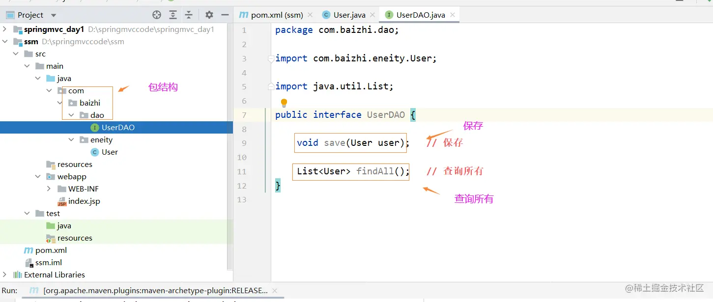Click the Maven icon beside pom.xml in tree
Image resolution: width=713 pixels, height=302 pixels.
pos(29,250)
